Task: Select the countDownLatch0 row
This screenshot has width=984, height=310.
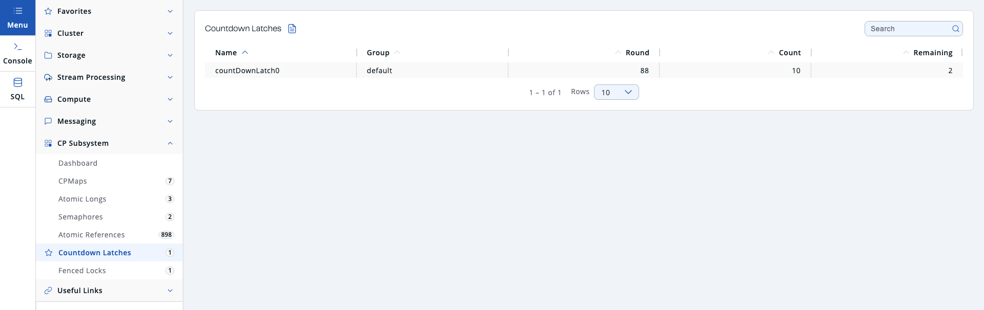Action: 248,71
